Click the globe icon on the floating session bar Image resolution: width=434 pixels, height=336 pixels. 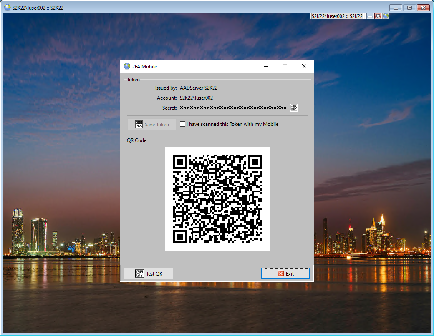point(386,16)
